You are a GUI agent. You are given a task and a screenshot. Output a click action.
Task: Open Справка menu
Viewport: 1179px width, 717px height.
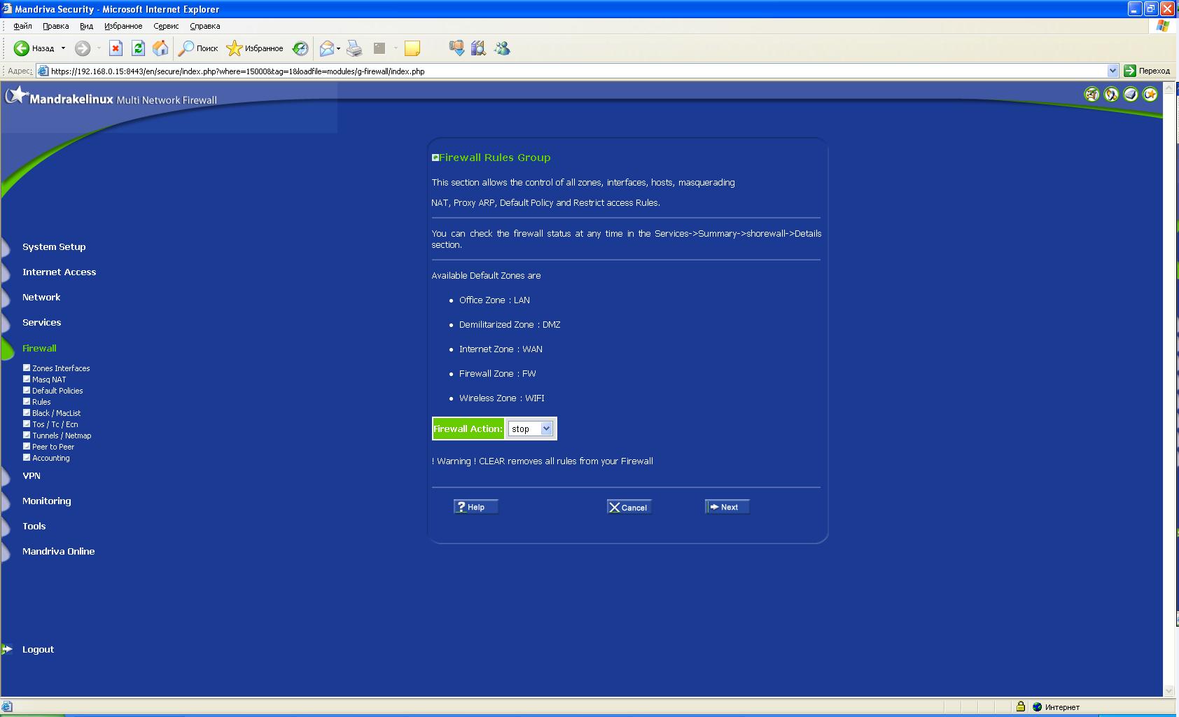[205, 26]
